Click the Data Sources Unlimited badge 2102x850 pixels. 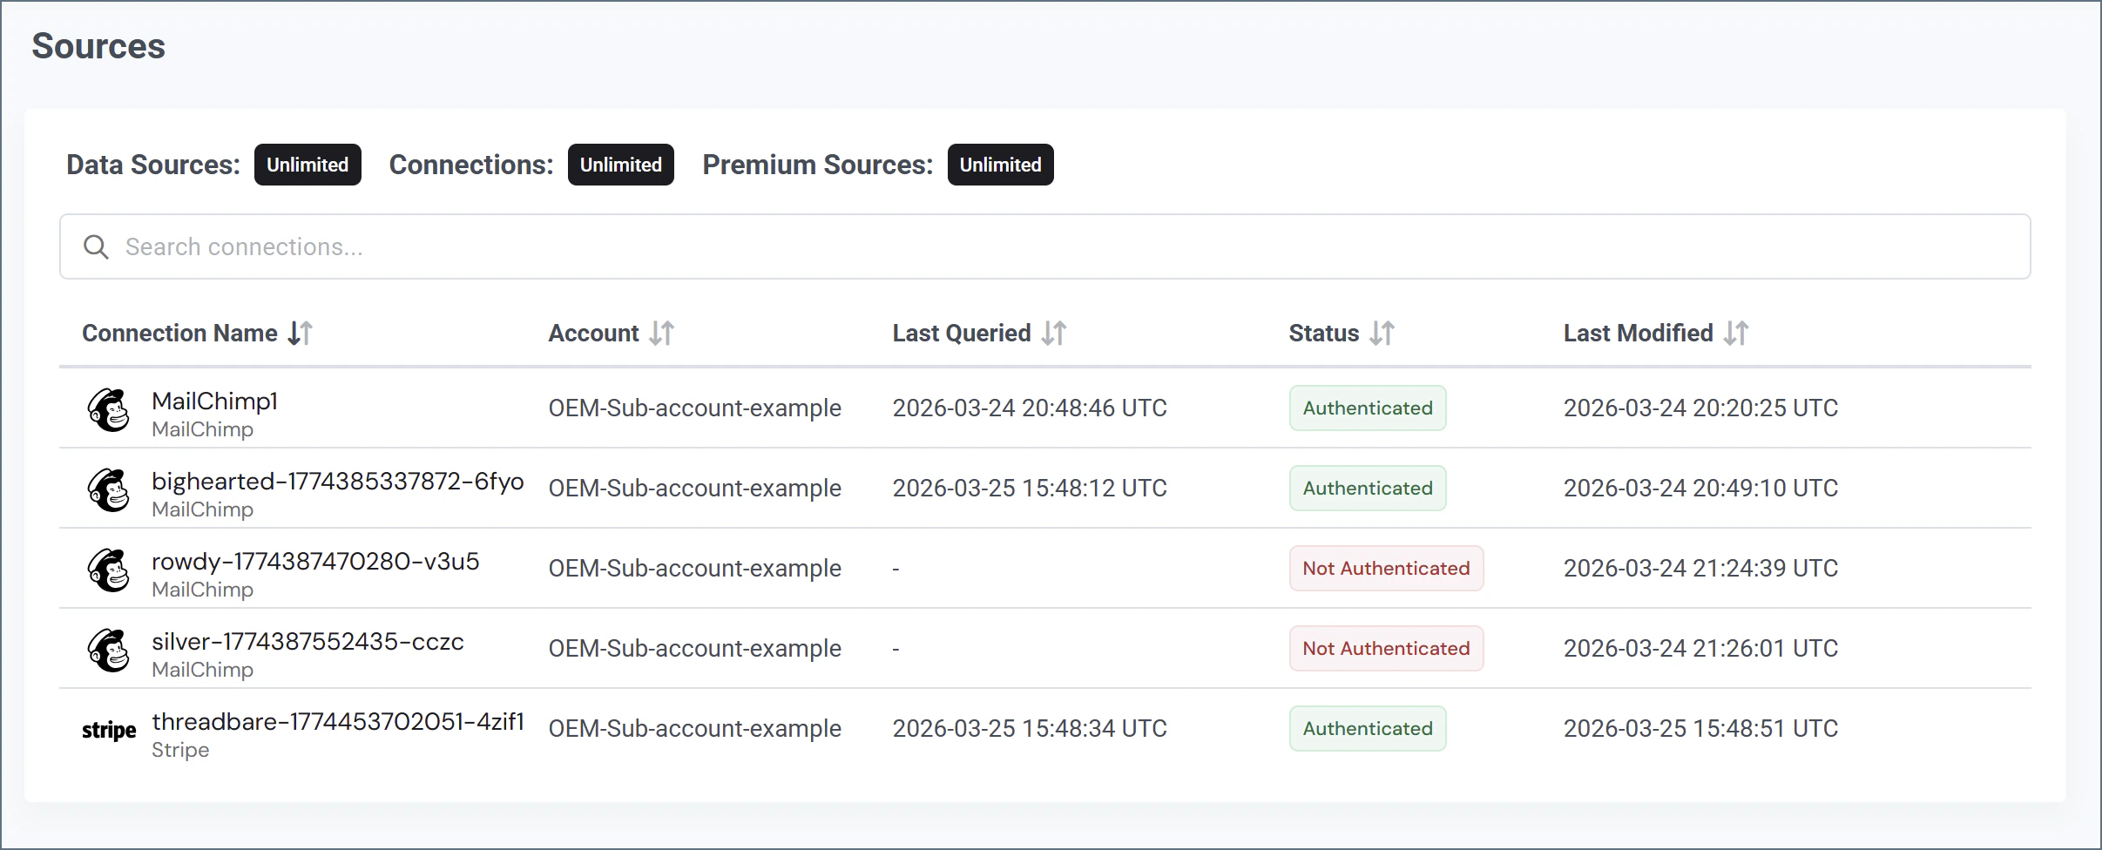click(308, 165)
